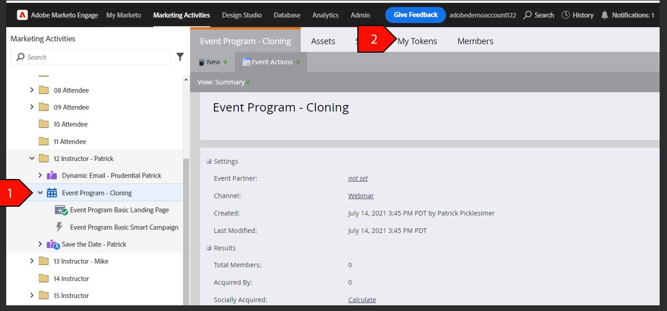Viewport: 667px width, 311px height.
Task: Click the Event Program calendar icon
Action: pos(52,193)
